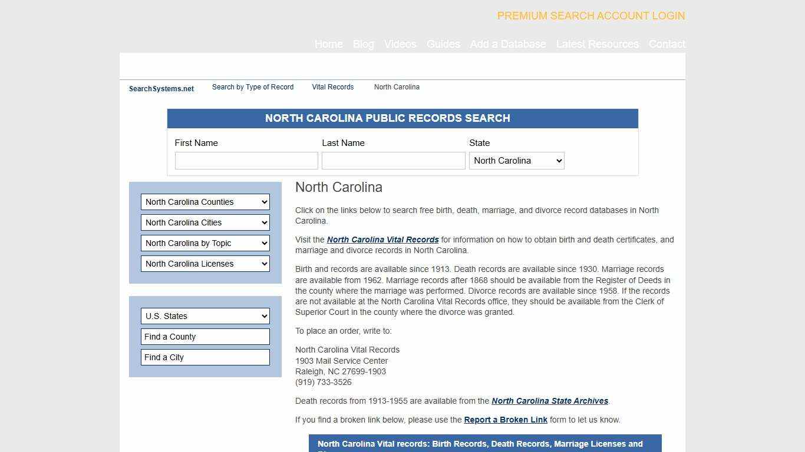Navigate to the Videos page
Viewport: 805px width, 452px height.
400,44
